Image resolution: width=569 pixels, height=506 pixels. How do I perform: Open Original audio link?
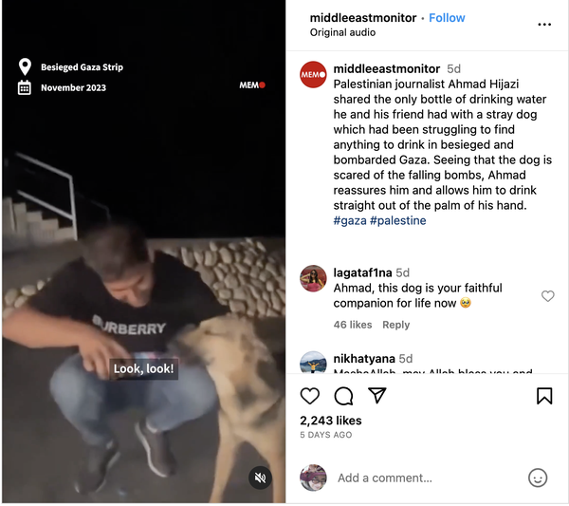click(342, 32)
